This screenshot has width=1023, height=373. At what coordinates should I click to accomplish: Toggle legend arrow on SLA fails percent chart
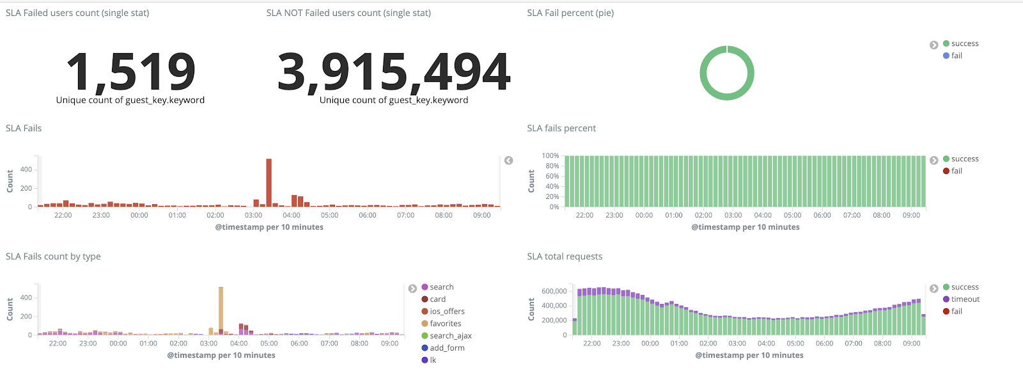click(x=934, y=160)
